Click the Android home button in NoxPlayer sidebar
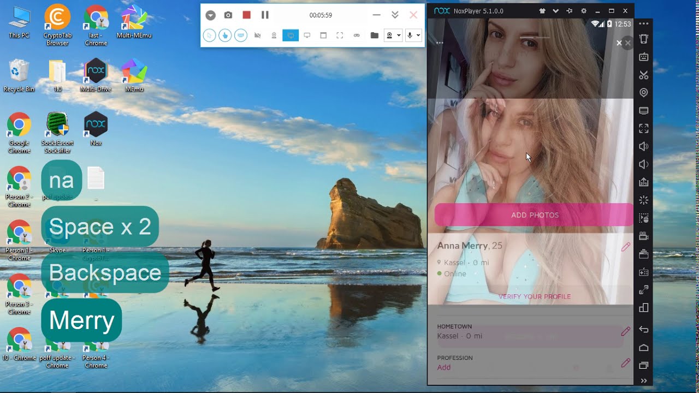The height and width of the screenshot is (393, 699). tap(644, 348)
